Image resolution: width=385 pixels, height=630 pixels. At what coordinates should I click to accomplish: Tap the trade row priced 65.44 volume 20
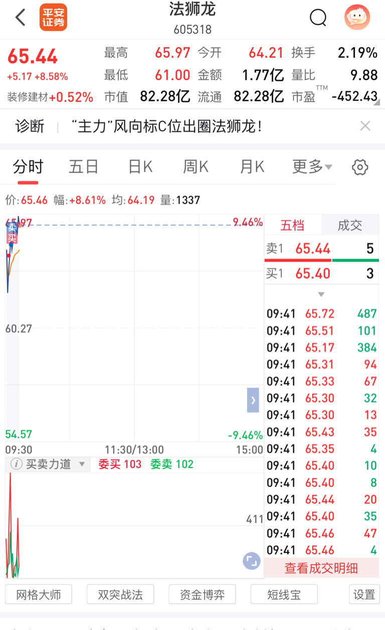[321, 500]
